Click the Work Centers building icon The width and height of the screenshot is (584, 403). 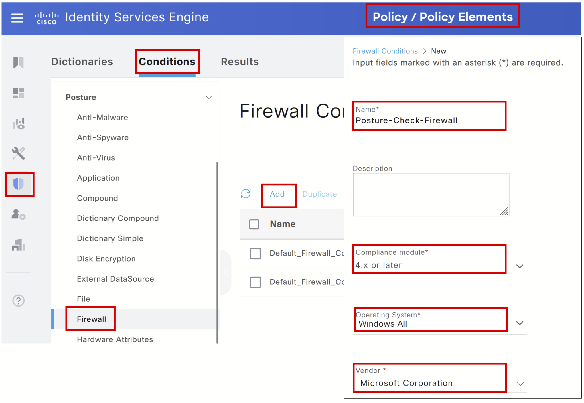point(18,245)
